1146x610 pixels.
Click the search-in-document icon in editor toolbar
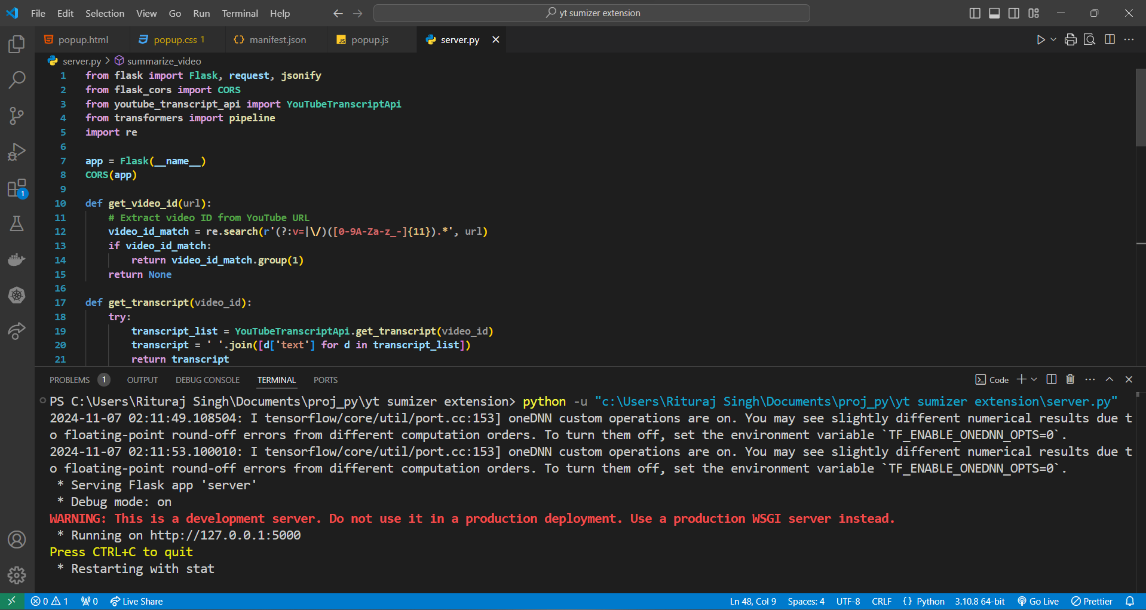click(1090, 39)
